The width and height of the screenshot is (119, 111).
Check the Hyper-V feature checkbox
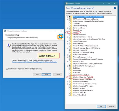pyautogui.click(x=70, y=32)
